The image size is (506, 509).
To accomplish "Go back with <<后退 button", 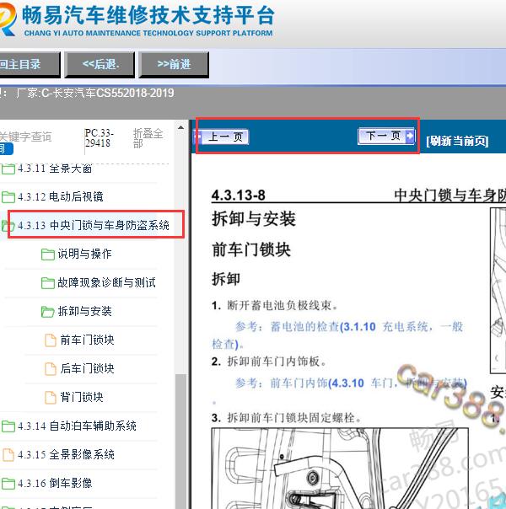I will click(x=100, y=64).
